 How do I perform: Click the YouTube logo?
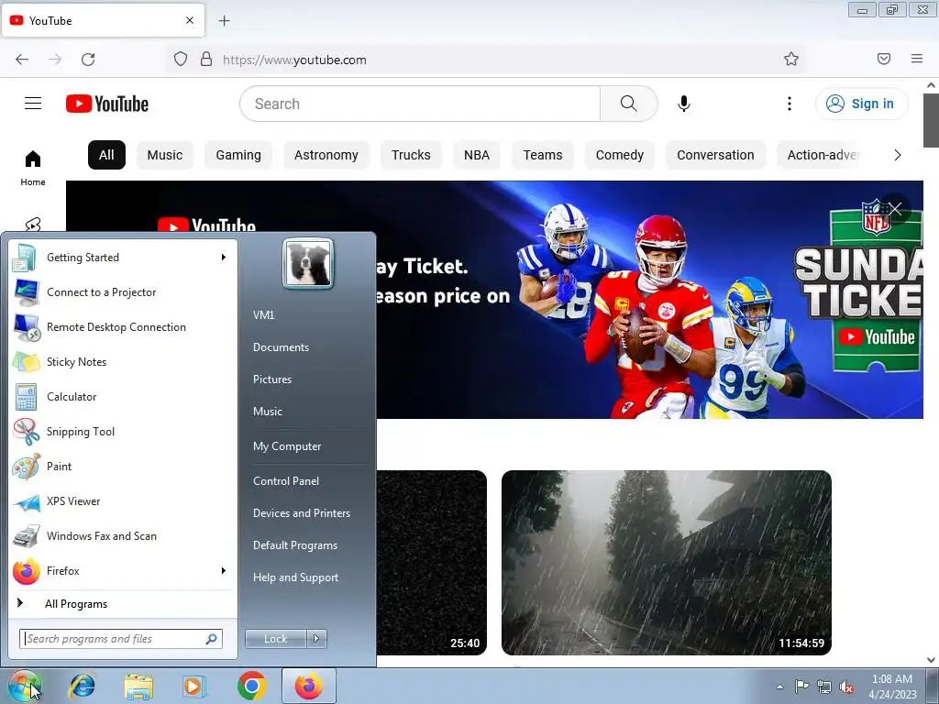tap(107, 104)
